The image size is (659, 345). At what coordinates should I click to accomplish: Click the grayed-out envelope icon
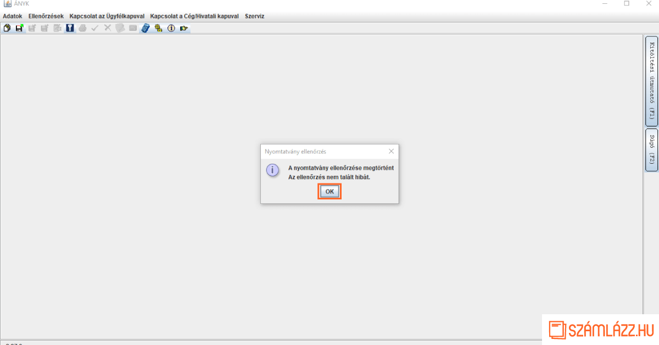133,28
